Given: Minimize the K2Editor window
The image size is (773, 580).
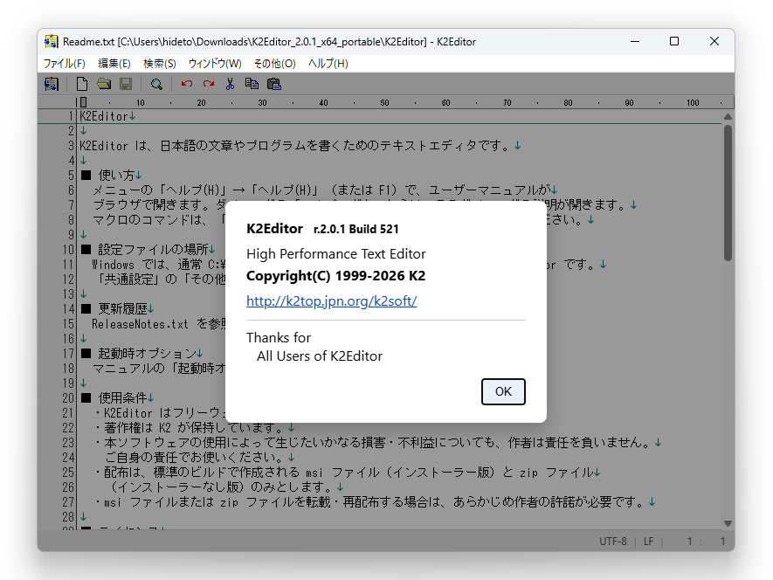Looking at the screenshot, I should 635,41.
